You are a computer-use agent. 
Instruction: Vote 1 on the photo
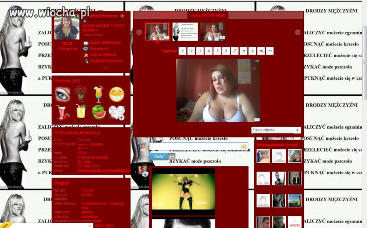click(183, 51)
